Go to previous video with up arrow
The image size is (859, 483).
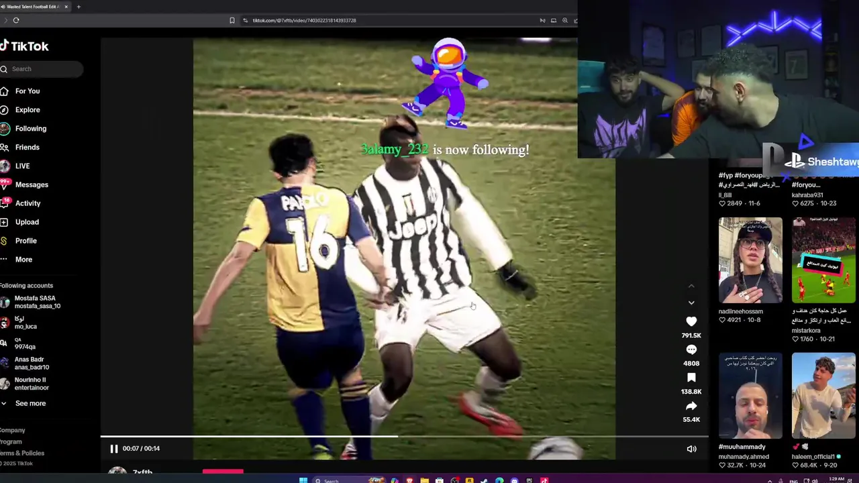click(691, 286)
